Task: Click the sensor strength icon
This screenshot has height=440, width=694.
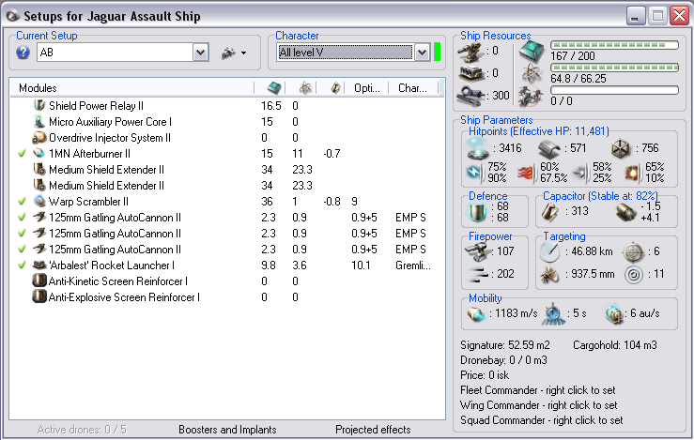Action: [633, 275]
